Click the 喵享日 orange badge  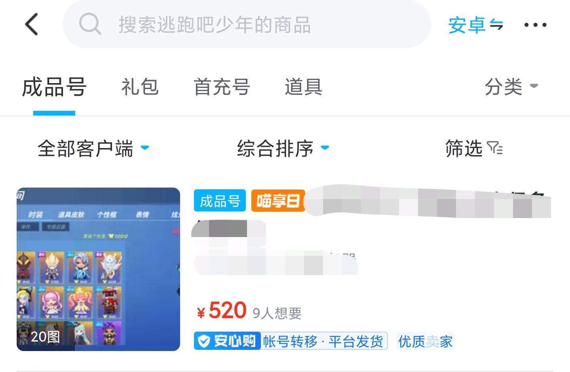tap(278, 201)
